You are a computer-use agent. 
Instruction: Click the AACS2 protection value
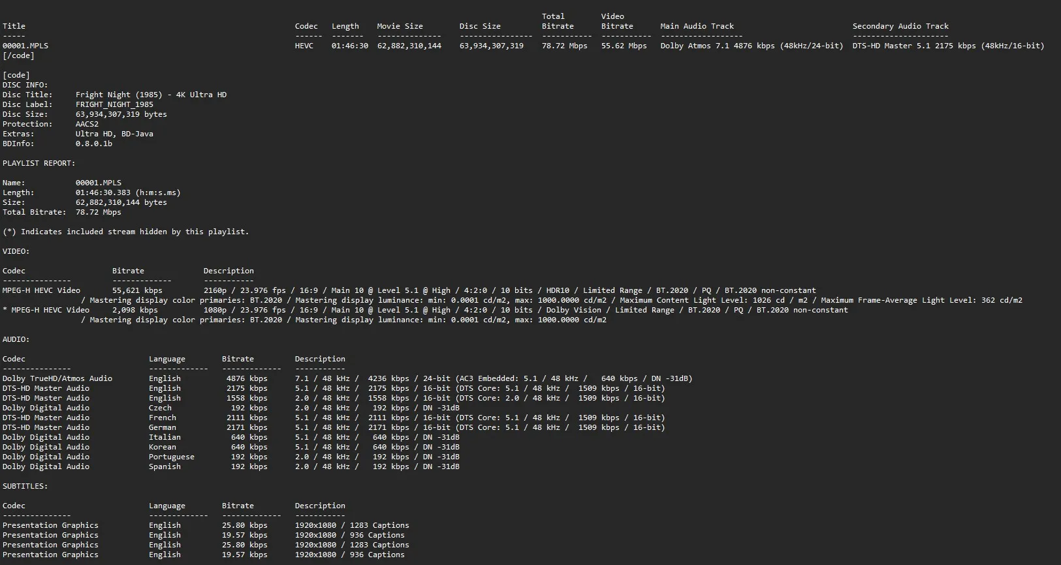pyautogui.click(x=87, y=124)
